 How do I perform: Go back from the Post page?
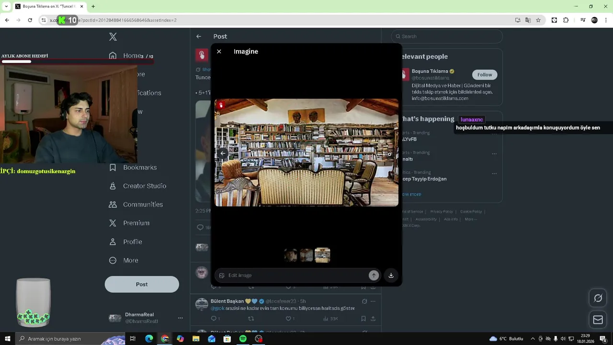point(199,36)
